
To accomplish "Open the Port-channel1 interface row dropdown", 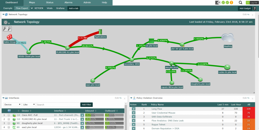I will click(82, 115).
